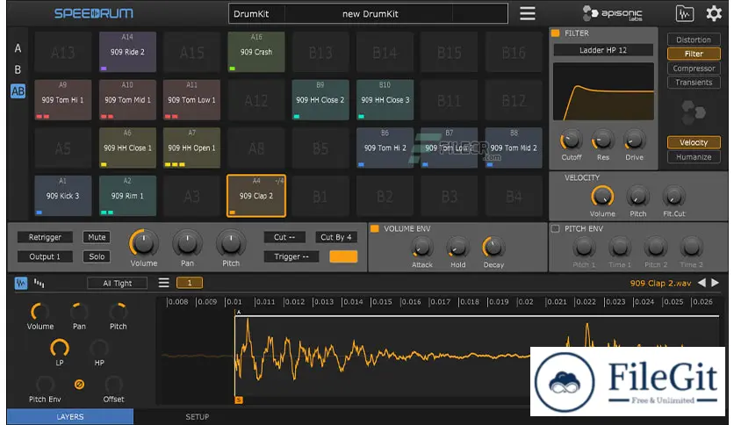
Task: Select the 909 Clap 2 pad
Action: click(256, 196)
